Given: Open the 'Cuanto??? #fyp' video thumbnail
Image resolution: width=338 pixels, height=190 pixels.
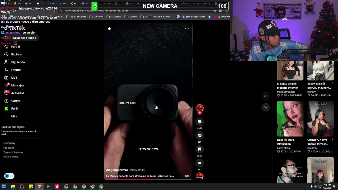Looking at the screenshot, I should pyautogui.click(x=321, y=119).
